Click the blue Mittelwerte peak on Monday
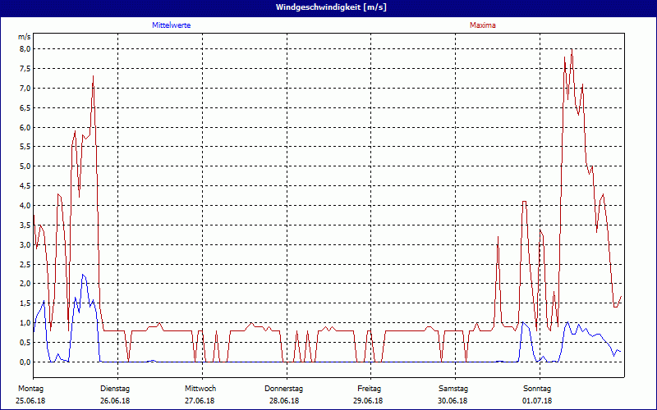The width and height of the screenshot is (657, 410). point(83,275)
